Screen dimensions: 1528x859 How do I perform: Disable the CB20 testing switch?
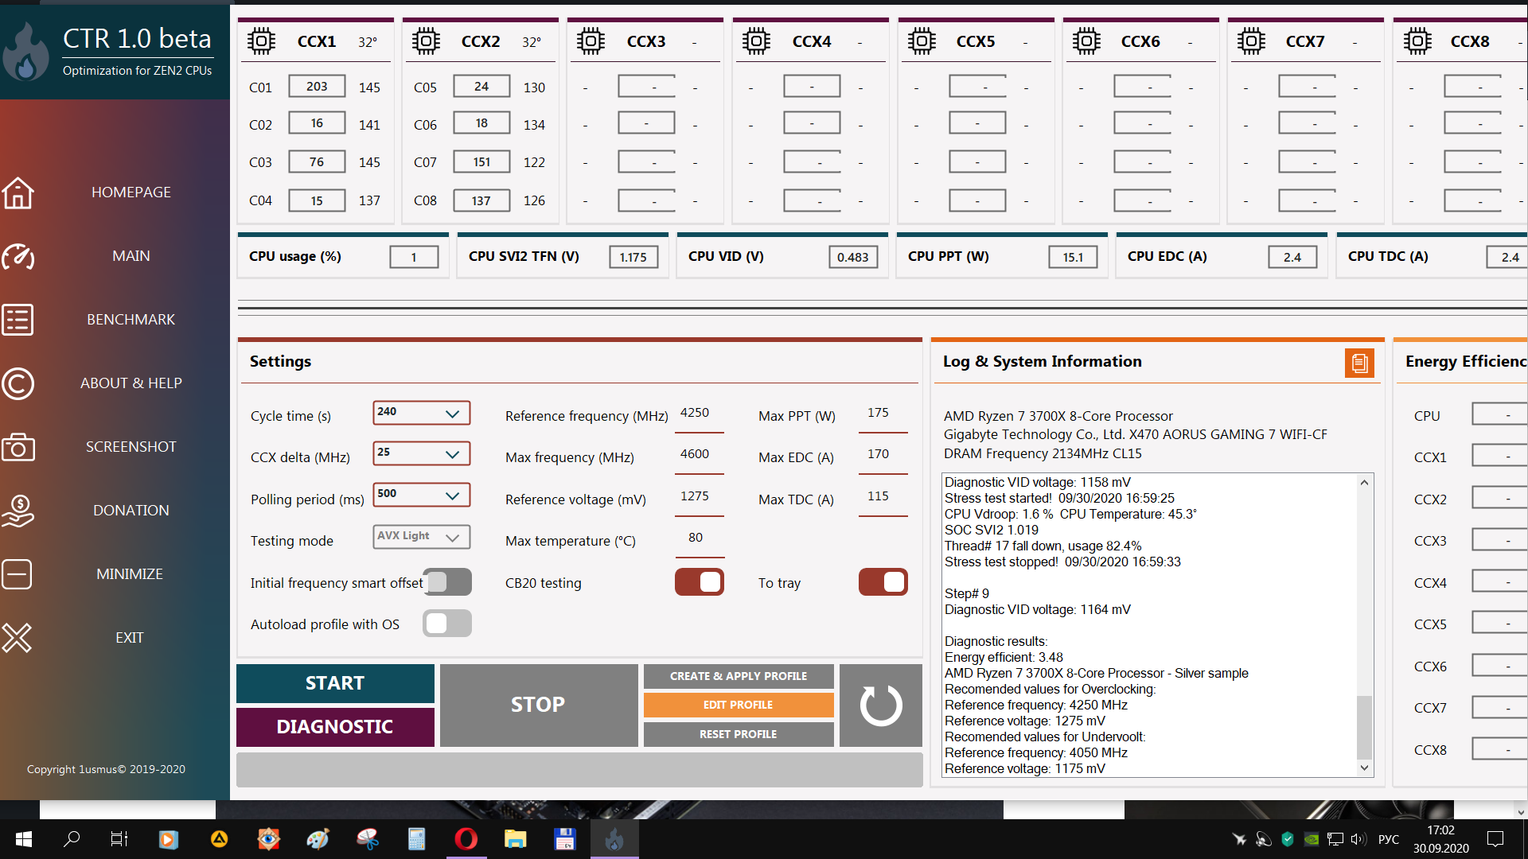tap(700, 582)
